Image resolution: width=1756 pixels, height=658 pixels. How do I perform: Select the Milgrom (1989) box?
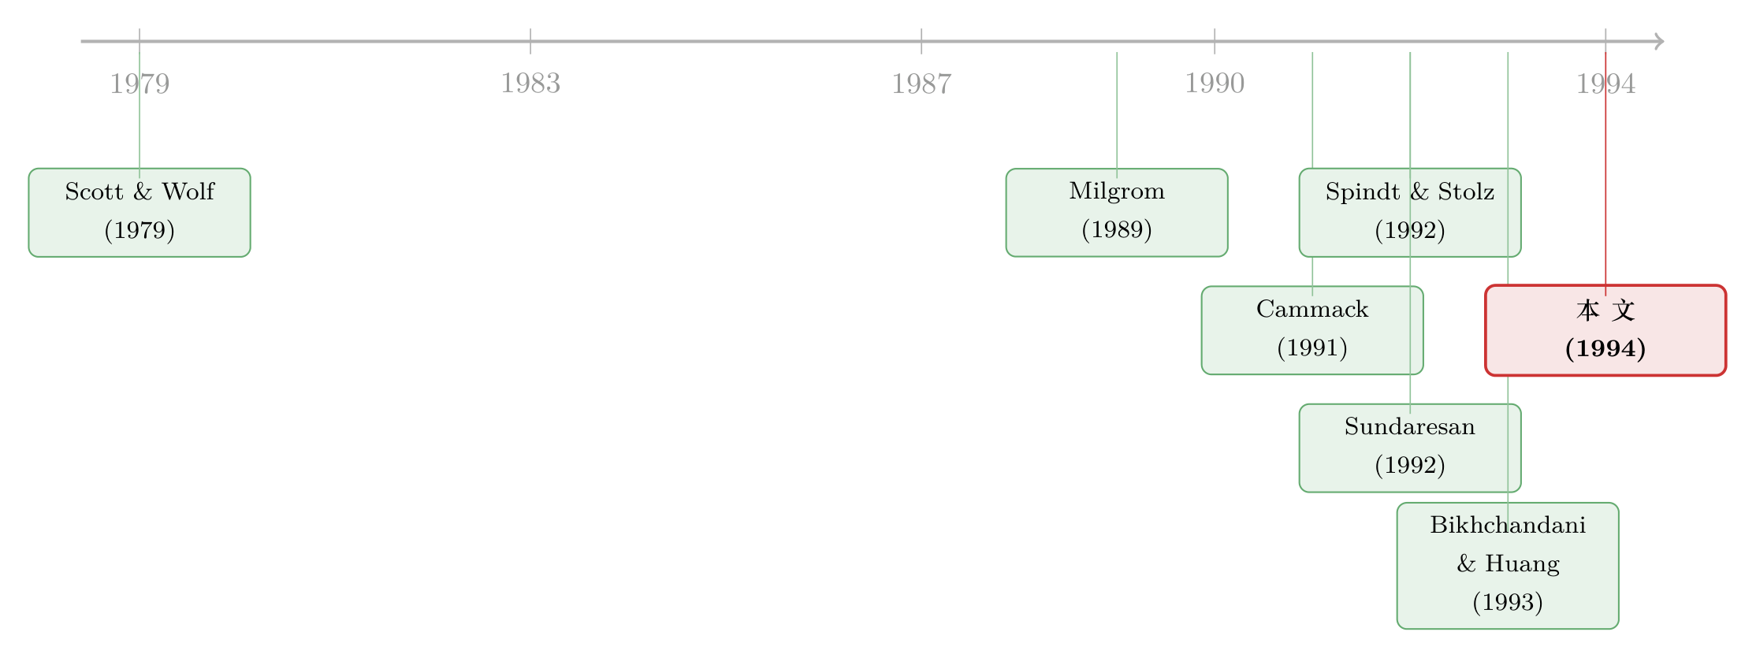click(1117, 213)
